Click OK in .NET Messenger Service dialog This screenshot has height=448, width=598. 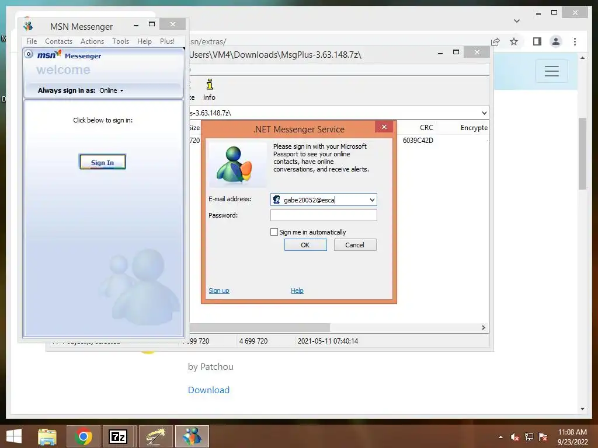(x=305, y=245)
